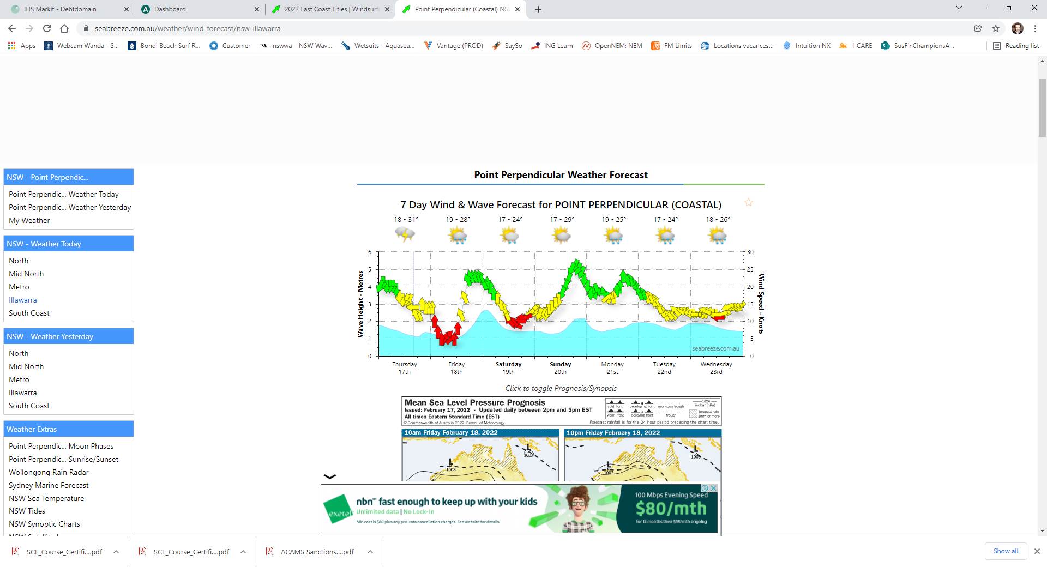
Task: Open the Chrome three-dot menu
Action: click(x=1035, y=28)
